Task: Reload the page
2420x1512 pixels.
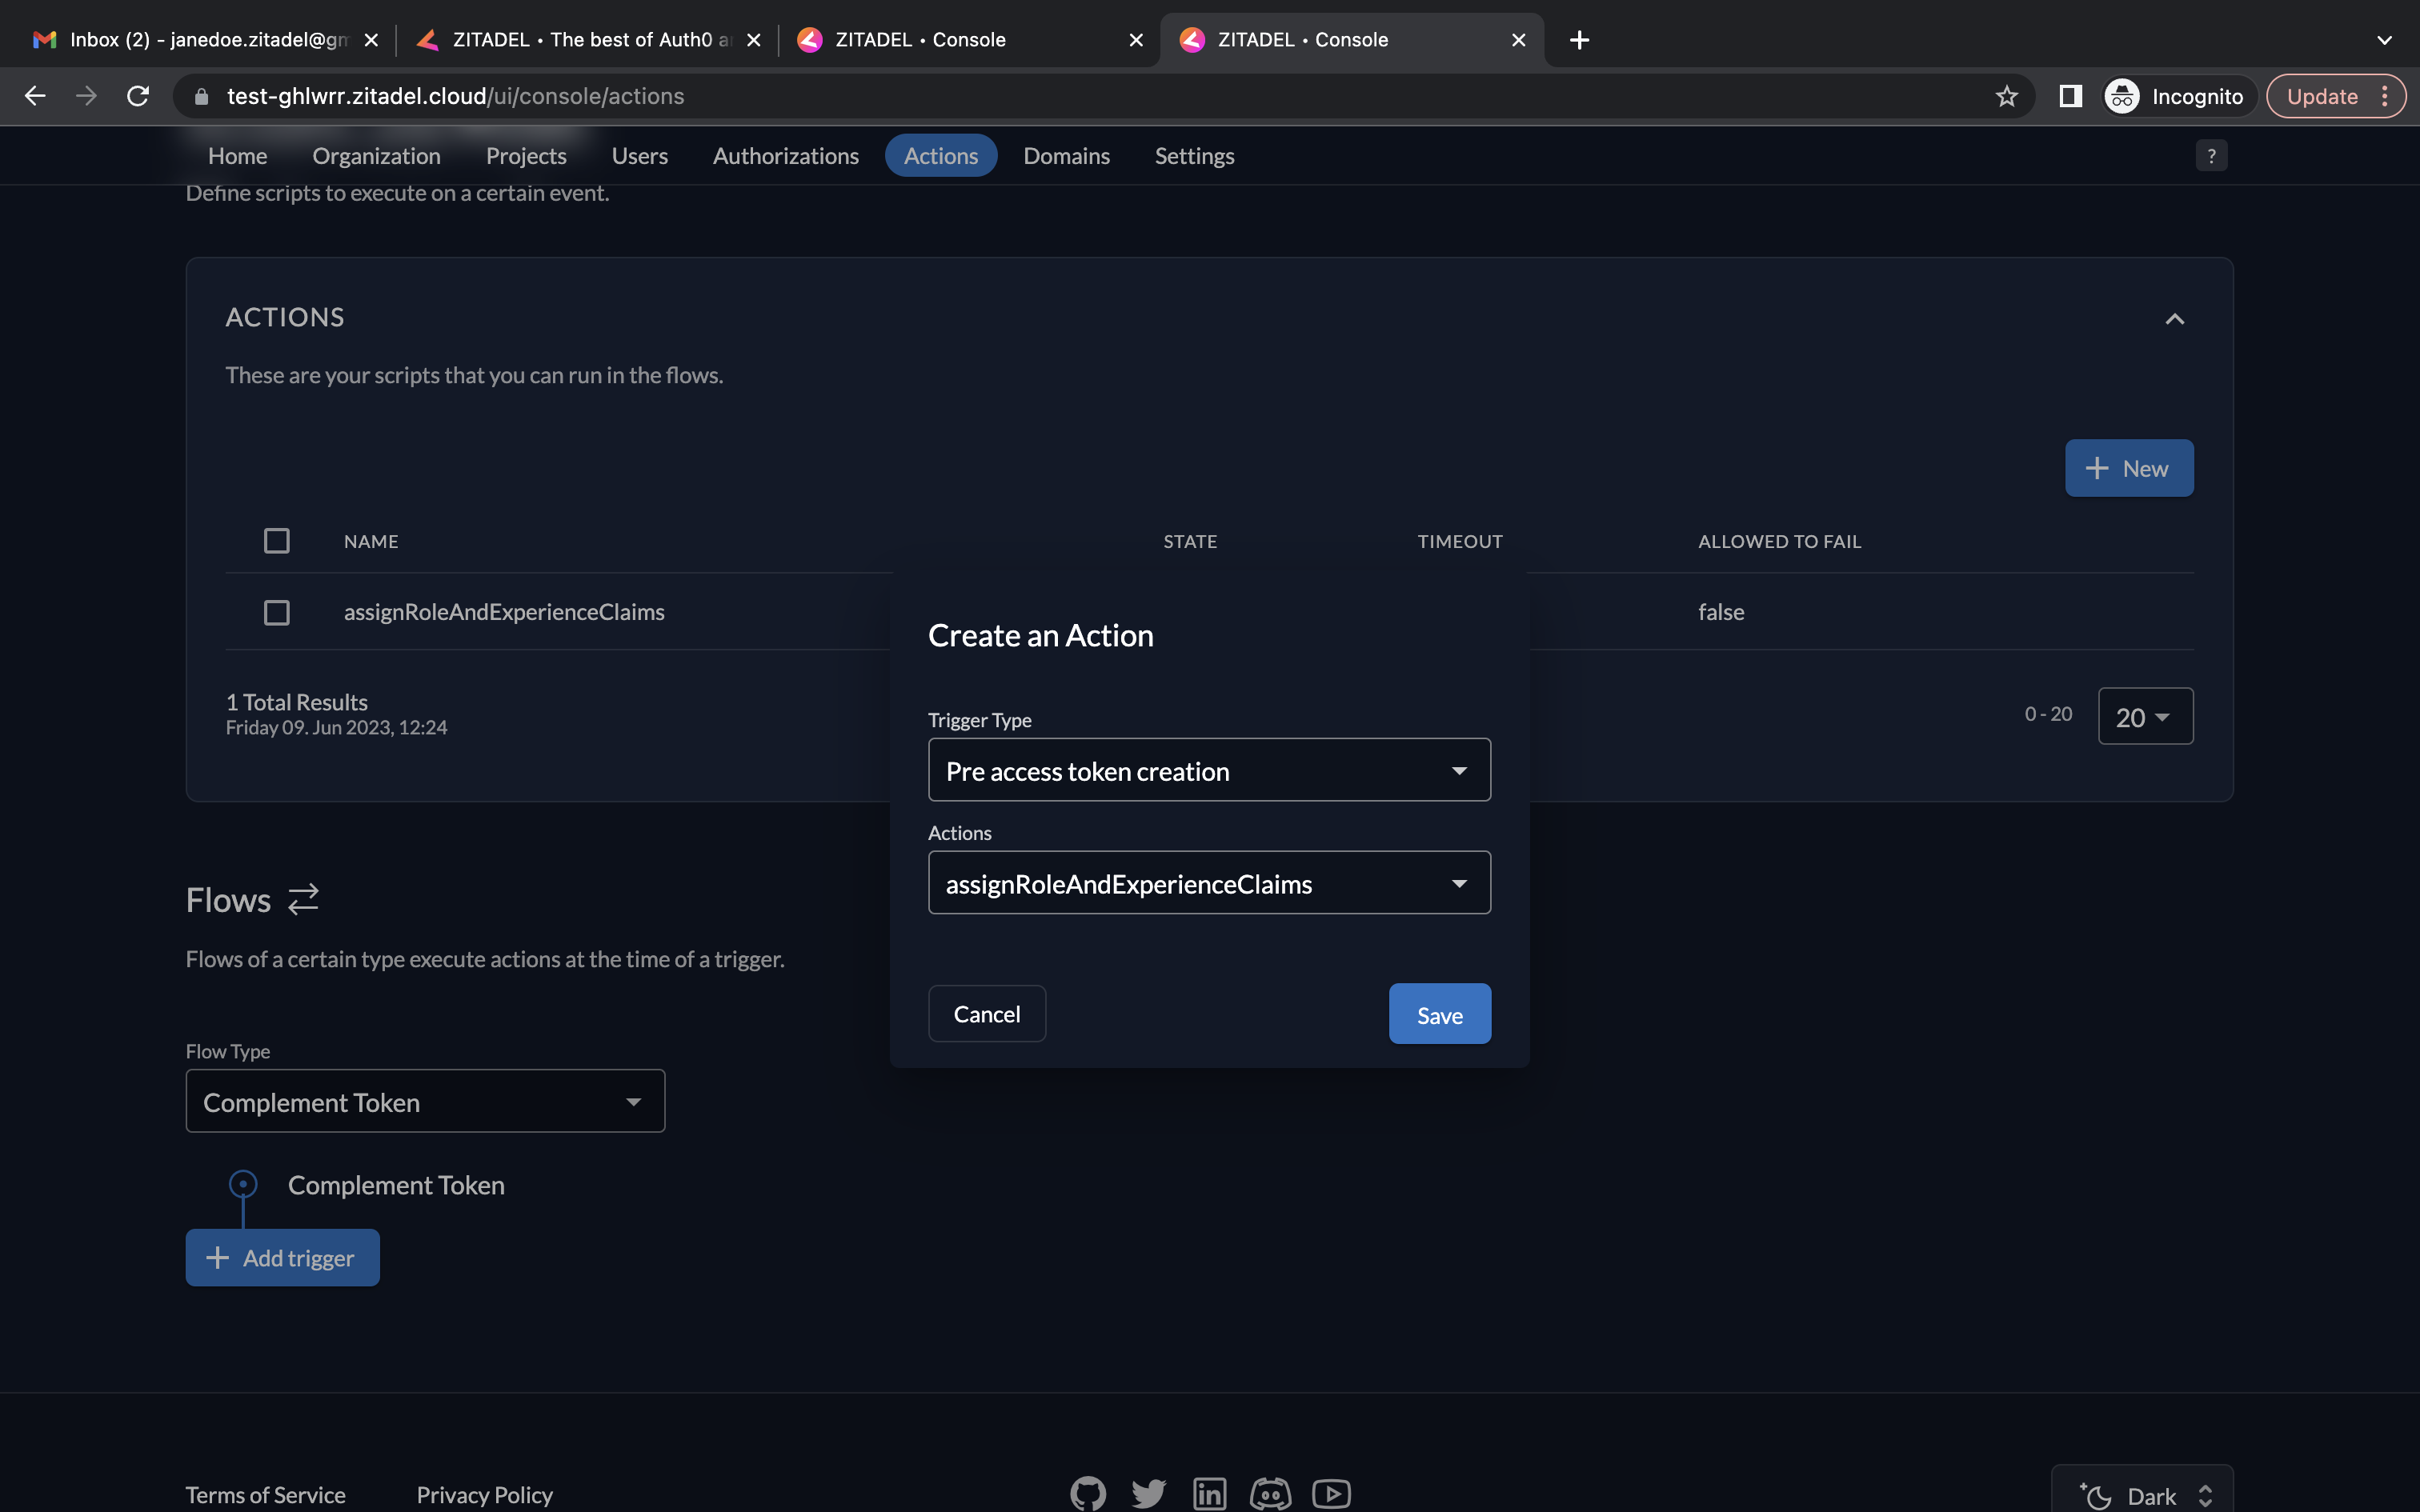Action: (138, 96)
